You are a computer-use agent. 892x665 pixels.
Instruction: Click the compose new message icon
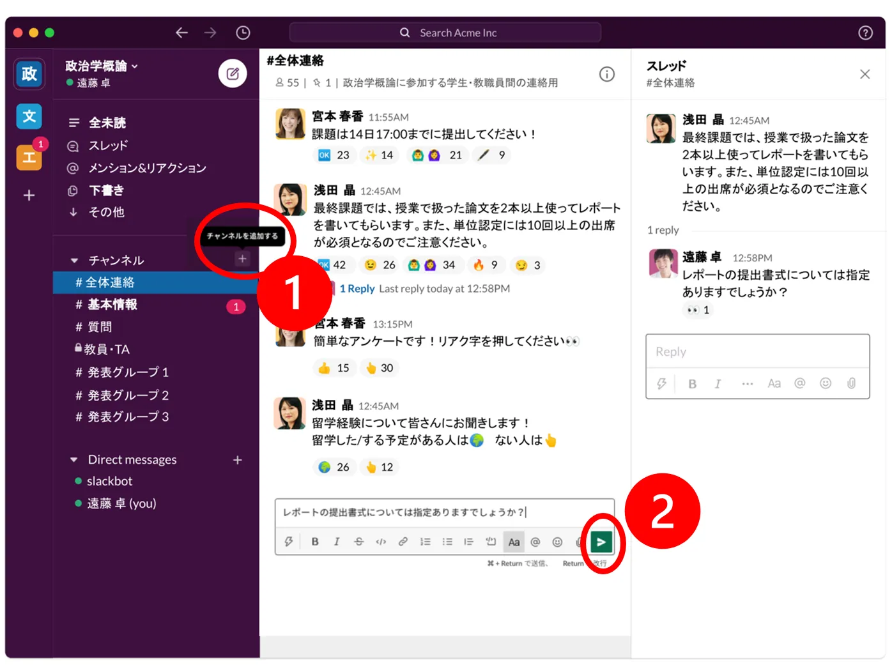[233, 74]
